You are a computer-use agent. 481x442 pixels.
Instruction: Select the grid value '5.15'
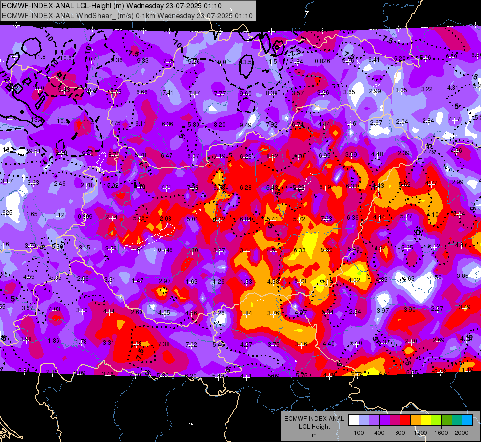click(x=327, y=281)
